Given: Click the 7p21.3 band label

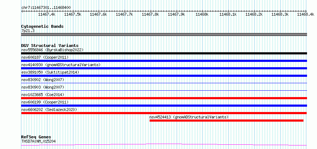Looking at the screenshot, I should point(28,31).
